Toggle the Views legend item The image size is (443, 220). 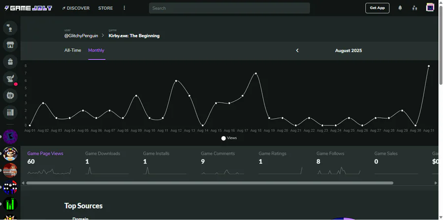[x=229, y=138]
